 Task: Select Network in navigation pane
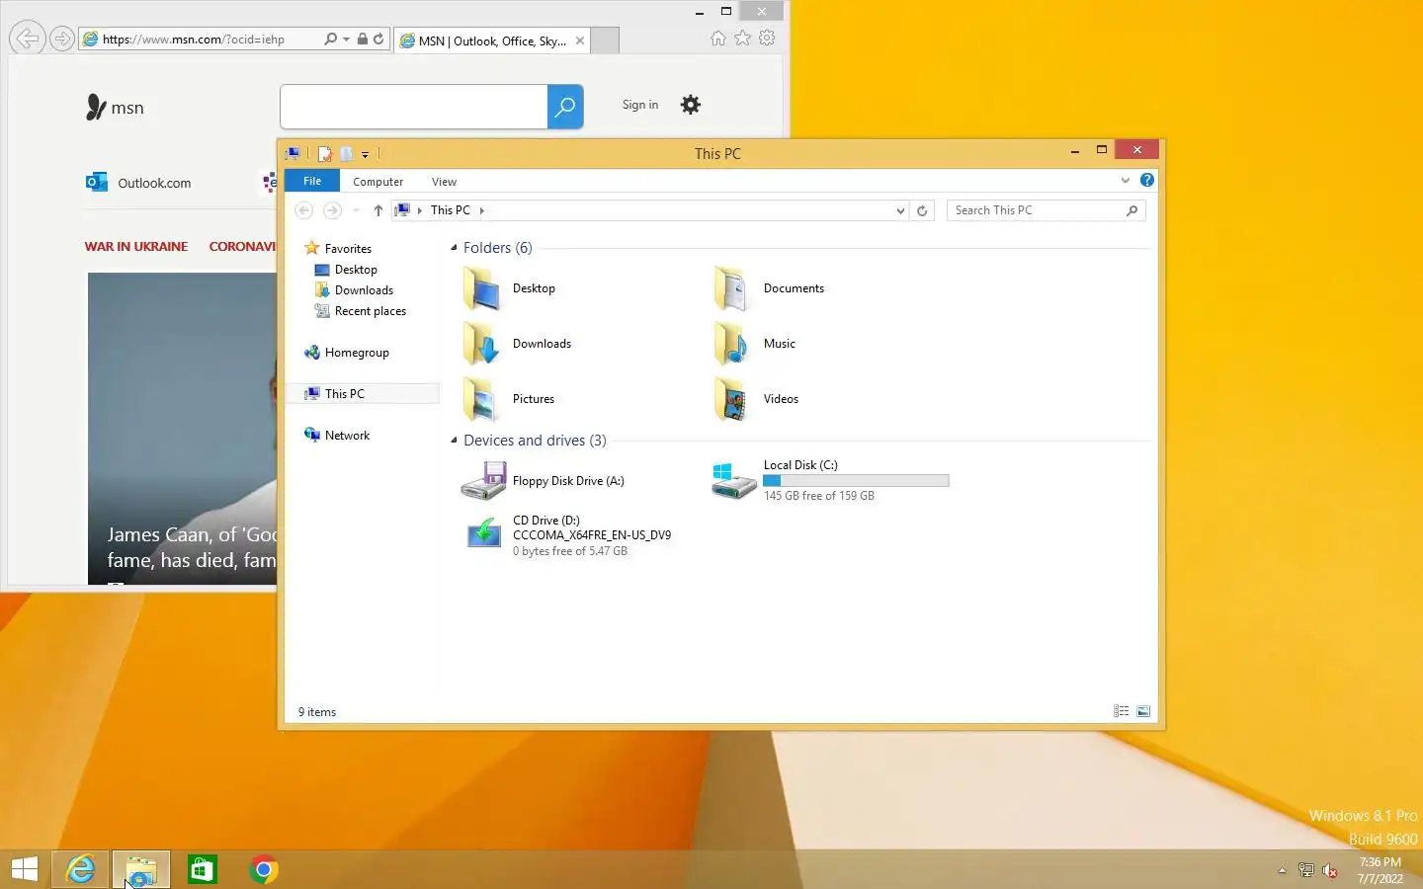pyautogui.click(x=347, y=436)
